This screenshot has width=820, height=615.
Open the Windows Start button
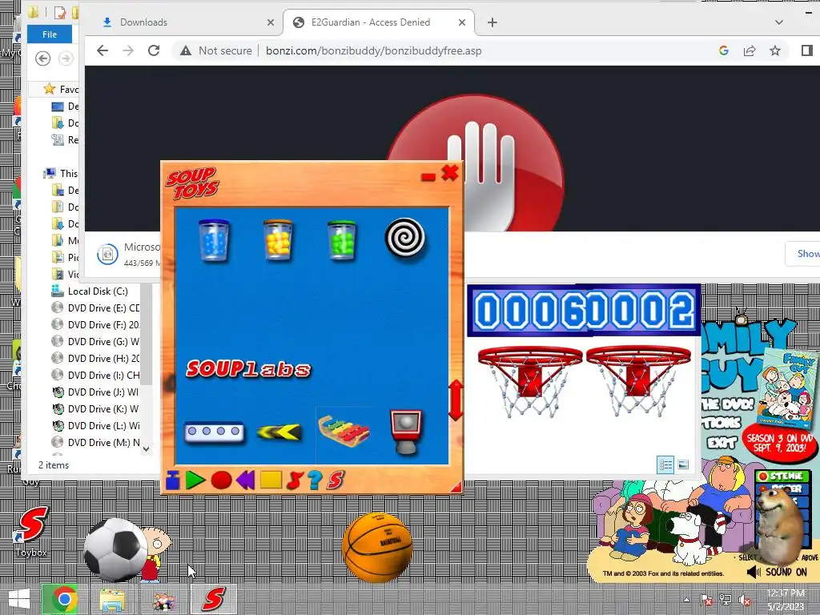tap(19, 599)
